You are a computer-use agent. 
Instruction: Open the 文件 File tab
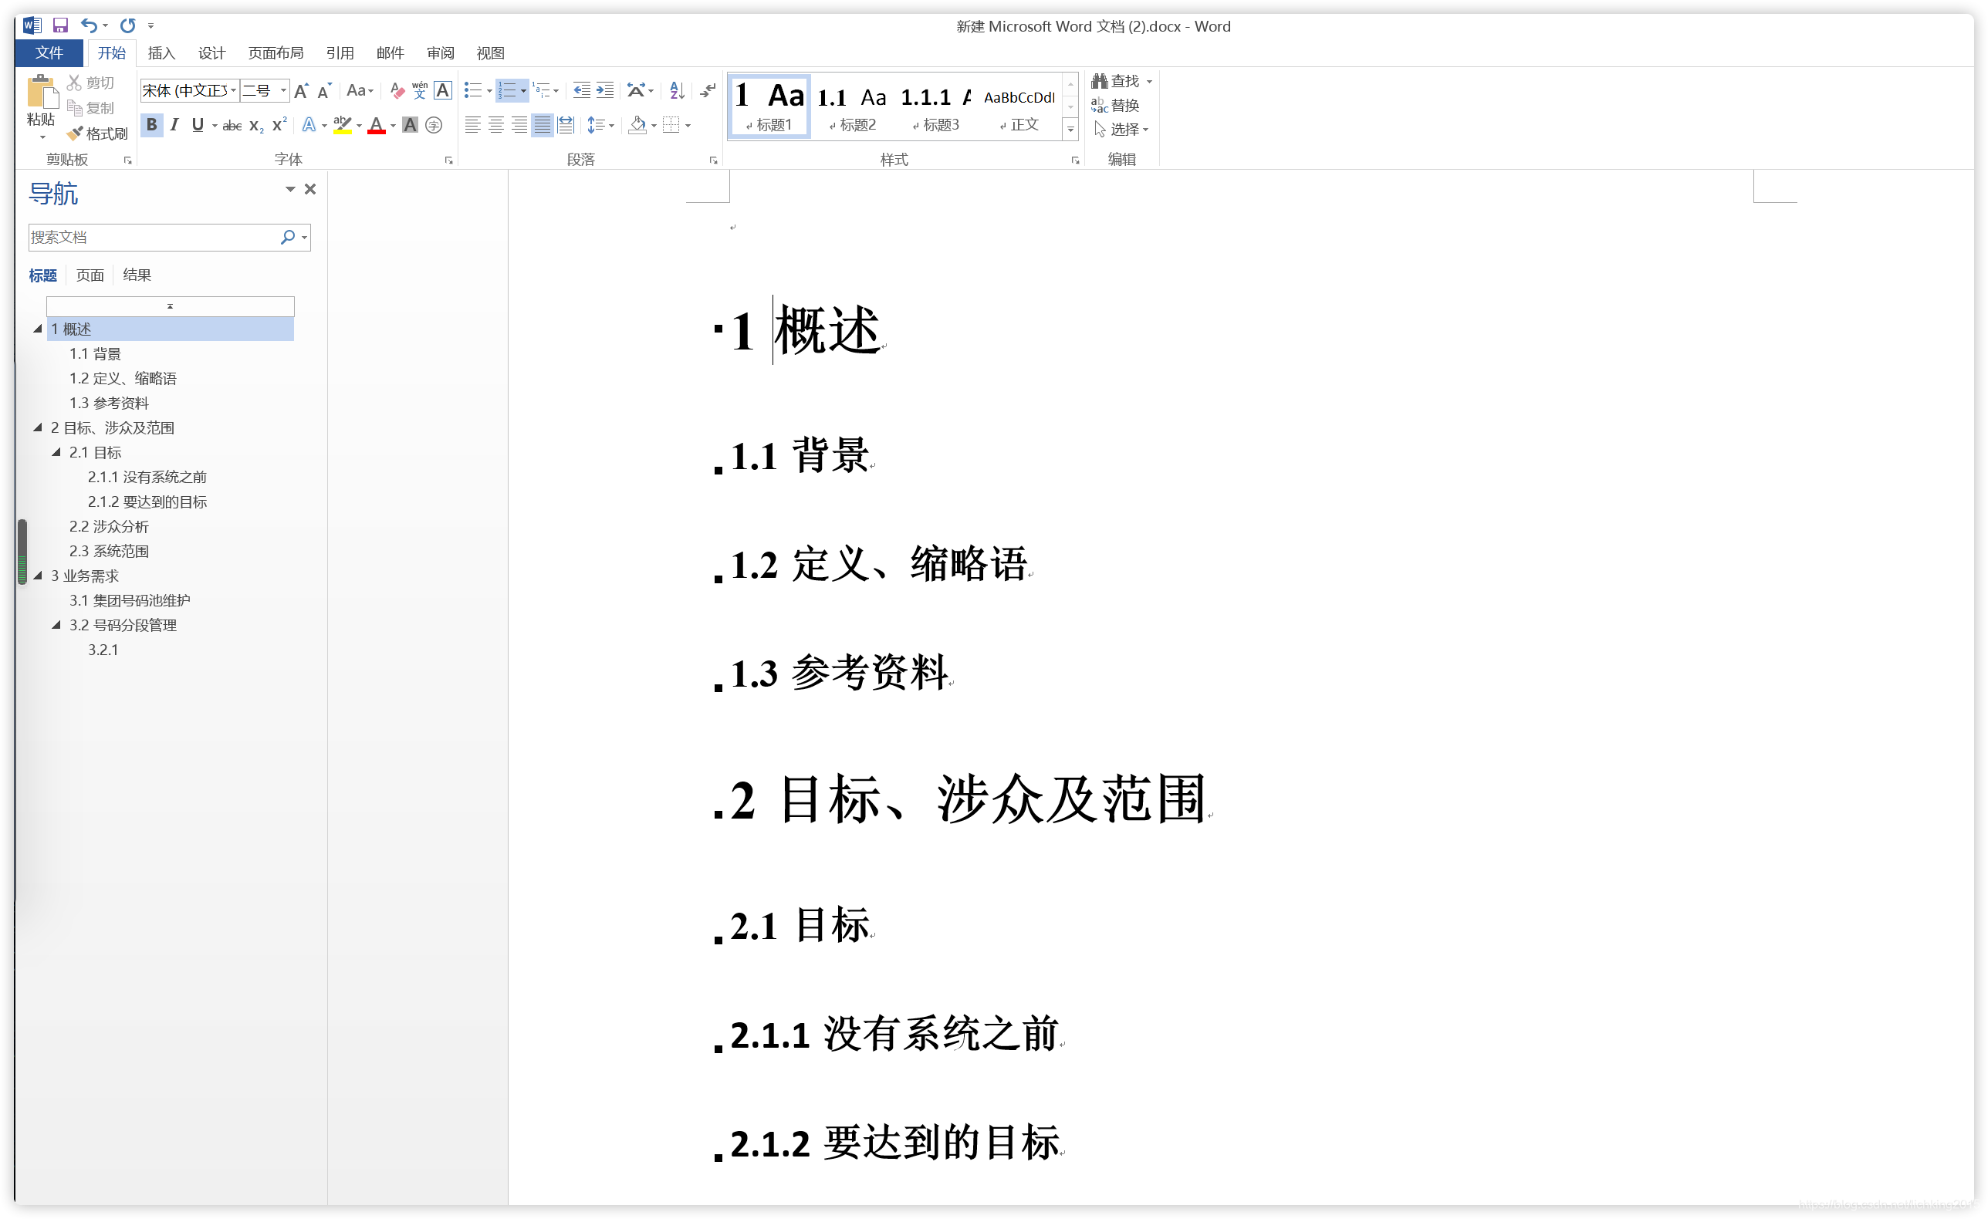49,52
